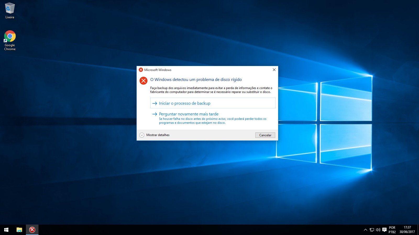The width and height of the screenshot is (419, 235).
Task: Open the volume control tray icon
Action: [378, 230]
